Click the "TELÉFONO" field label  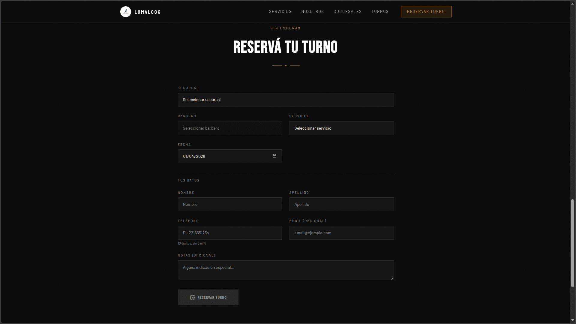click(x=188, y=221)
